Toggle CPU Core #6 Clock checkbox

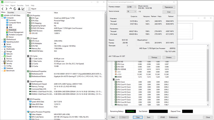coord(116,97)
